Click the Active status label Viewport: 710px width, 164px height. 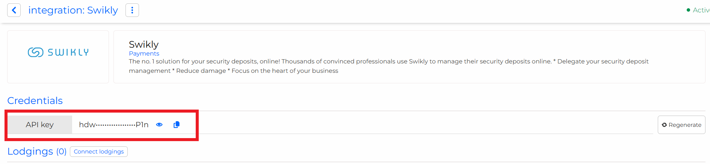pyautogui.click(x=701, y=10)
